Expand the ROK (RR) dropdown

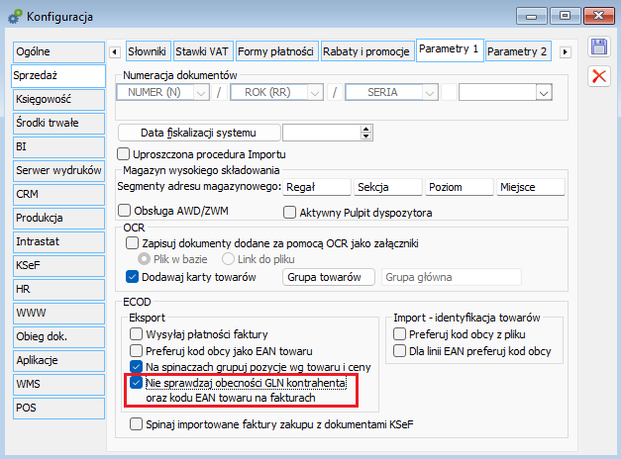coord(315,93)
